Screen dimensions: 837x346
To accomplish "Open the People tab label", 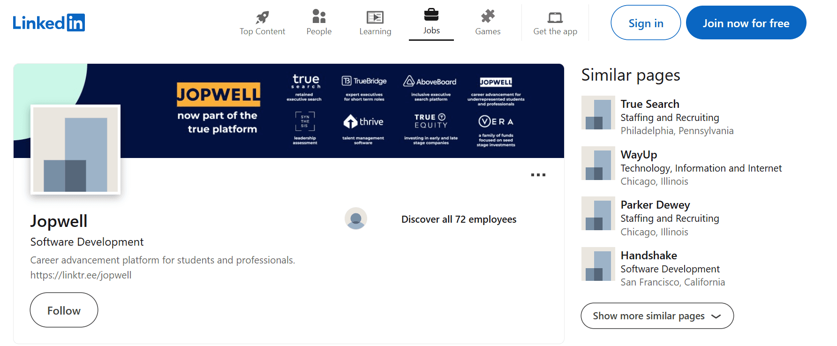I will click(x=319, y=31).
